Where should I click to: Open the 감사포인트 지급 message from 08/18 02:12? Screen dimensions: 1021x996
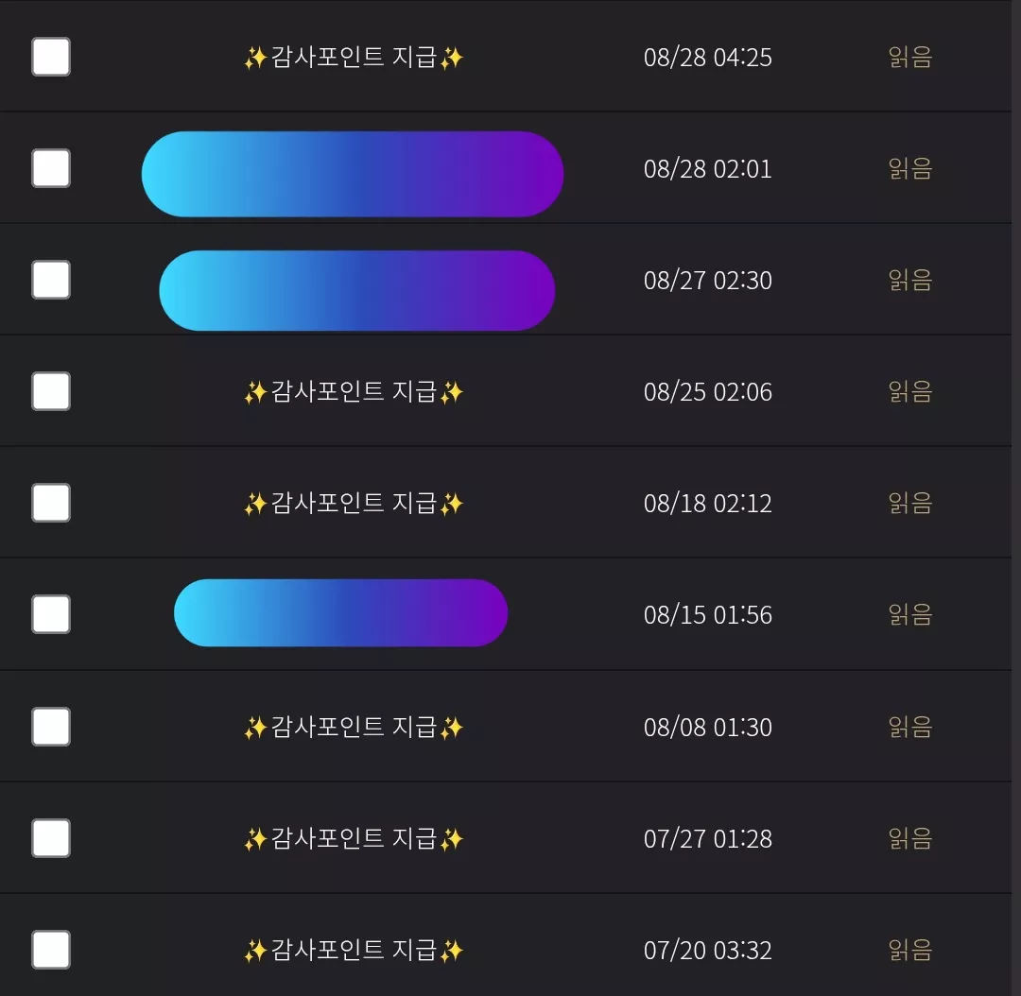[354, 504]
